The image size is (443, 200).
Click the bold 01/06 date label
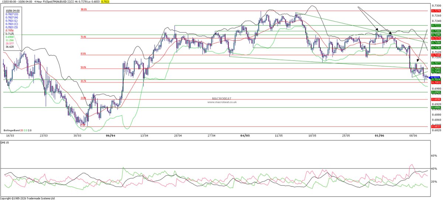click(x=379, y=135)
